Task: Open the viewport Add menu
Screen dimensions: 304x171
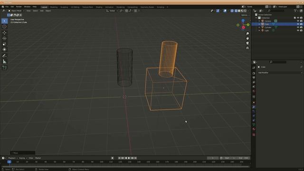Action: point(42,11)
